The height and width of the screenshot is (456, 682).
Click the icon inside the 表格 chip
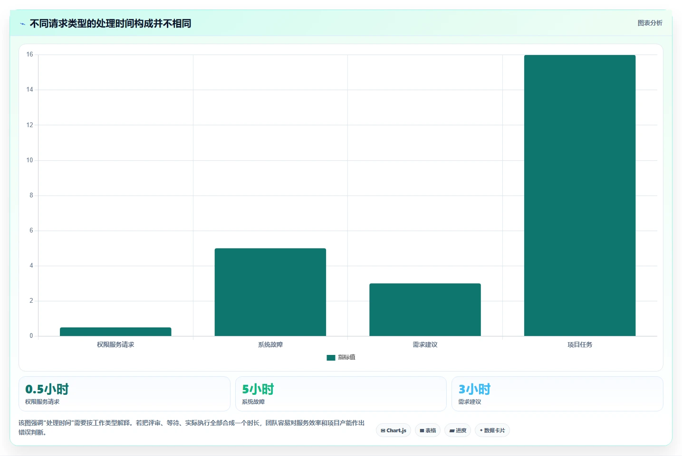(422, 431)
